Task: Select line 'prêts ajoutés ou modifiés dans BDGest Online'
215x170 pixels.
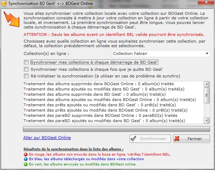Action: click(106, 110)
